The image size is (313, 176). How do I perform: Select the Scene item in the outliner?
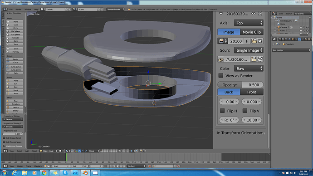[x=279, y=18]
